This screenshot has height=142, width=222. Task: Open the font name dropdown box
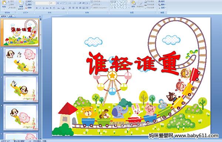tap(42, 3)
